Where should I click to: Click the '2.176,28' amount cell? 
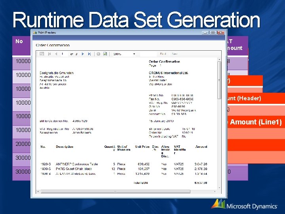201,169
